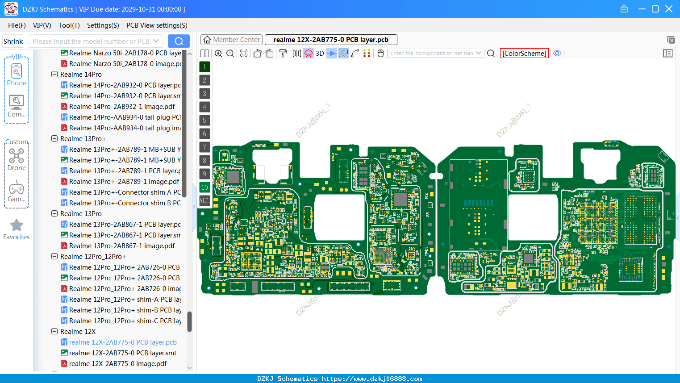Image resolution: width=680 pixels, height=383 pixels.
Task: Click the Shrink button
Action: 13,41
